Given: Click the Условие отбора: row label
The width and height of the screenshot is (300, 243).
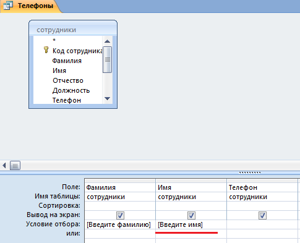Looking at the screenshot, I should tap(53, 224).
